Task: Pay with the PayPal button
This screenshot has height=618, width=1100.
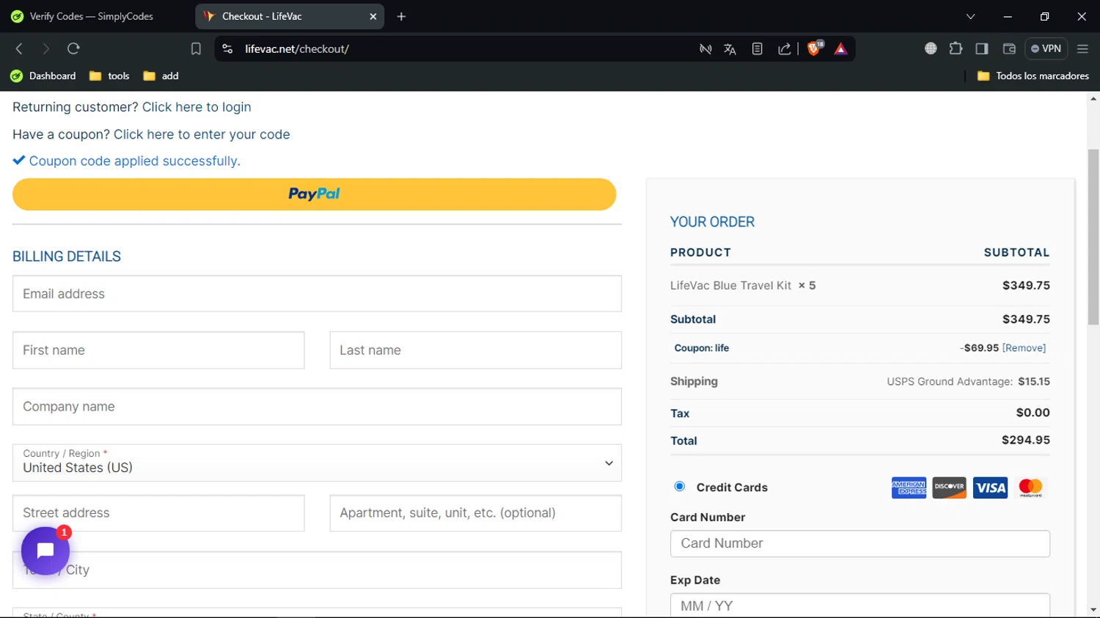Action: pyautogui.click(x=314, y=194)
